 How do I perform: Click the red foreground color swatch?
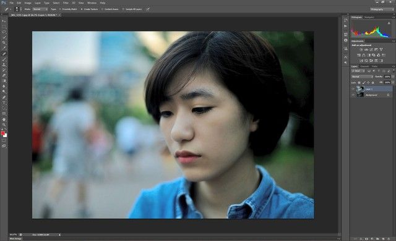click(x=2, y=133)
